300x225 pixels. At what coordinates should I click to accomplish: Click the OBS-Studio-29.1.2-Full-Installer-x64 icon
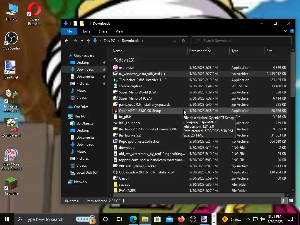click(x=115, y=172)
